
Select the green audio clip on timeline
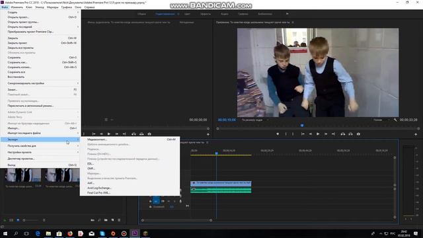click(221, 190)
